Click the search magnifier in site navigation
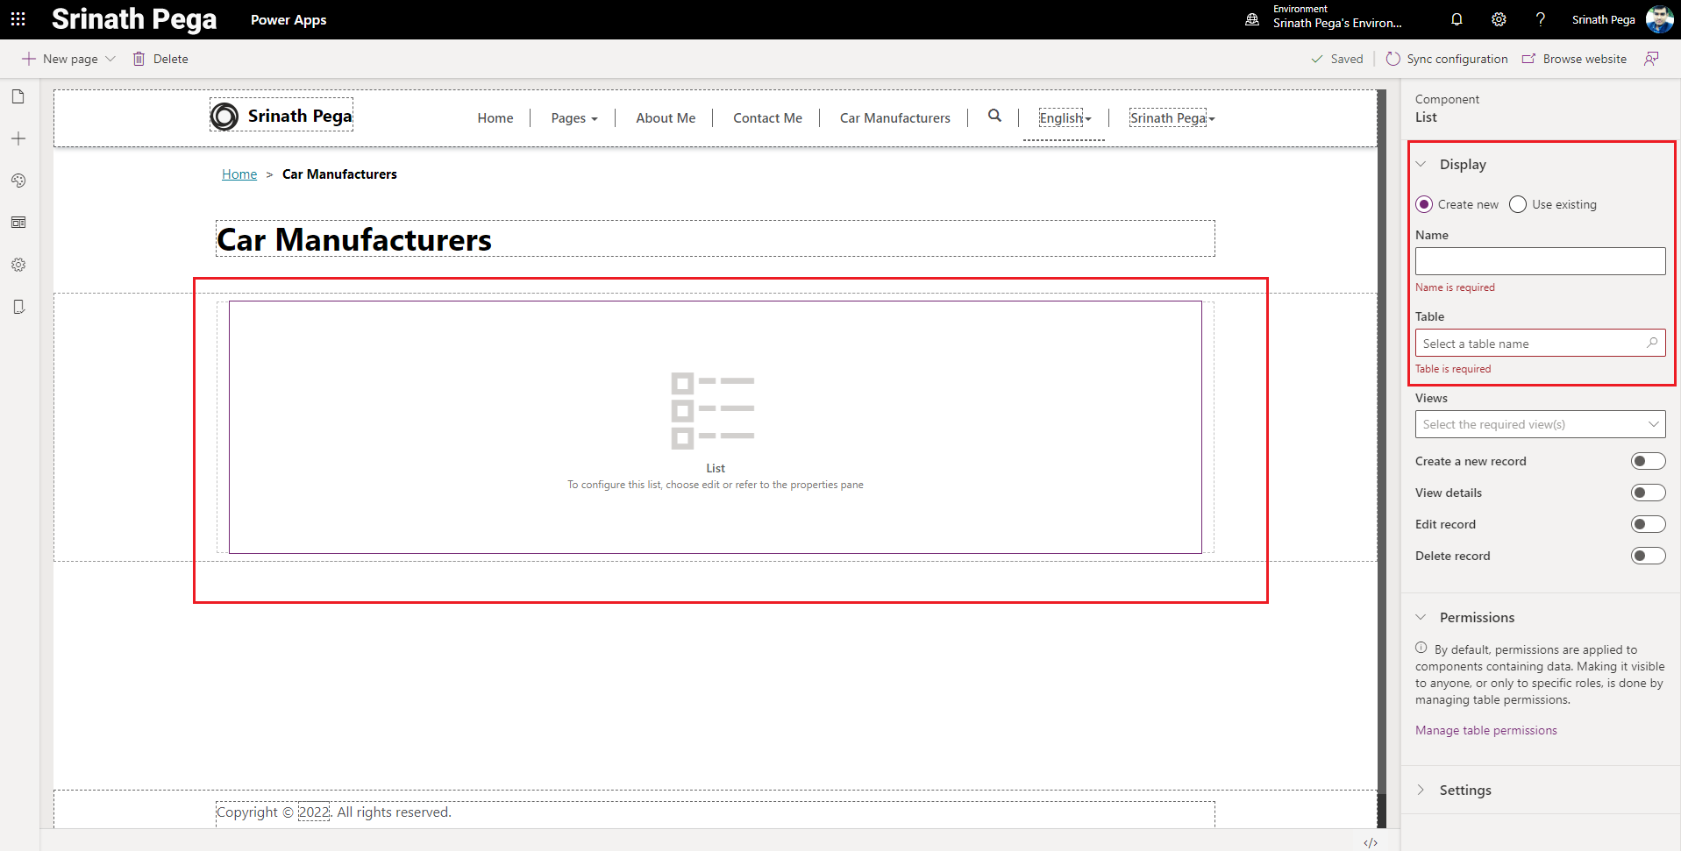Screen dimensions: 1681x851 994,116
